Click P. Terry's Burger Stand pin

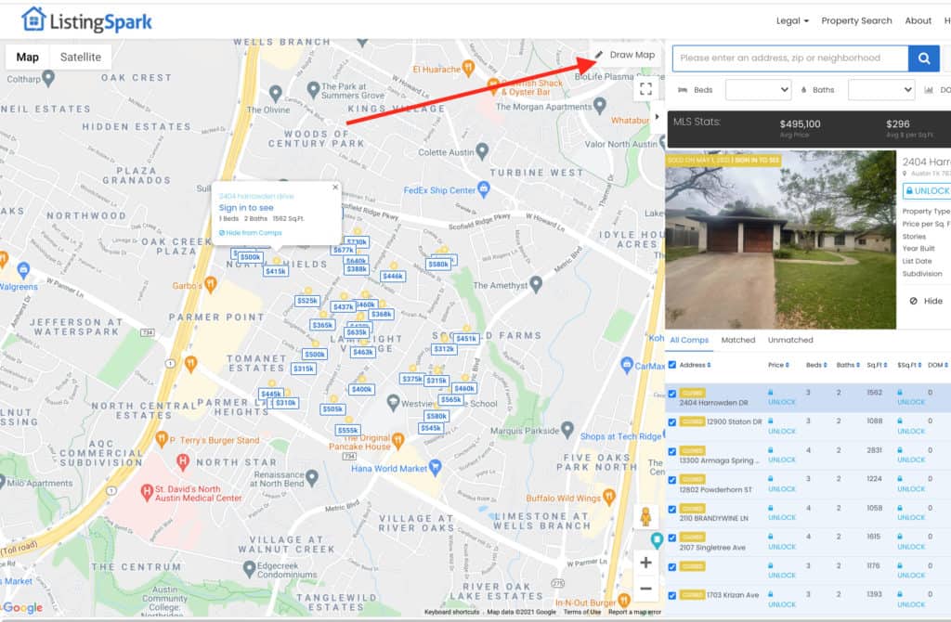pyautogui.click(x=162, y=439)
